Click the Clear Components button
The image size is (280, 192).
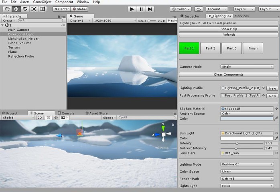click(228, 74)
